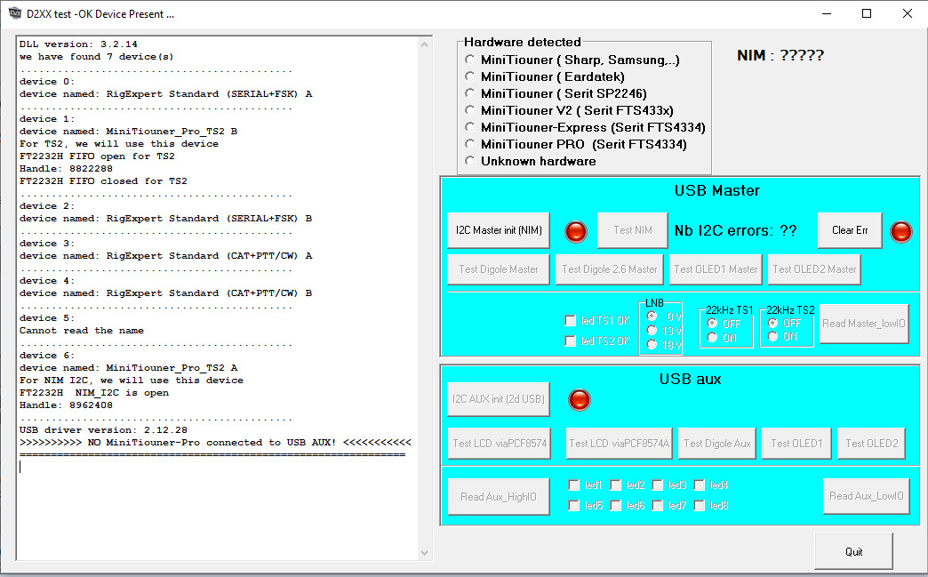Screen dimensions: 928x577
Task: Choose MiniTiouner (Serit SP2246) radio button
Action: pos(470,93)
